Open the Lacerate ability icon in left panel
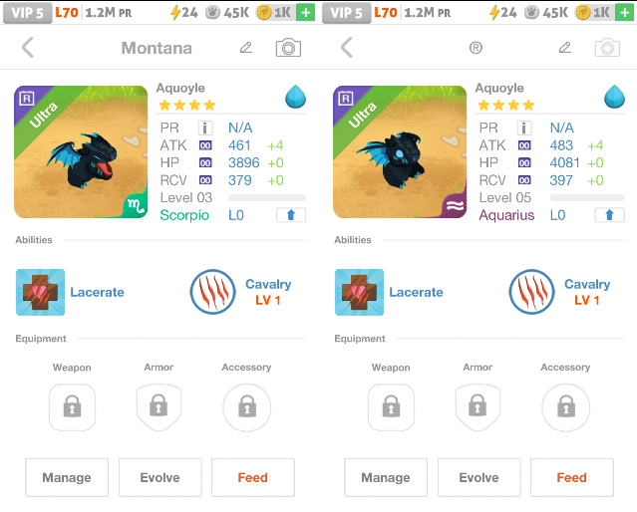 (40, 292)
